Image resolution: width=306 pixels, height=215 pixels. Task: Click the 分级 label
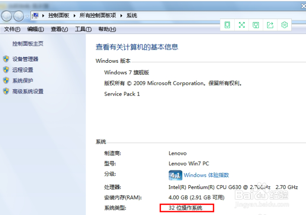coord(110,174)
